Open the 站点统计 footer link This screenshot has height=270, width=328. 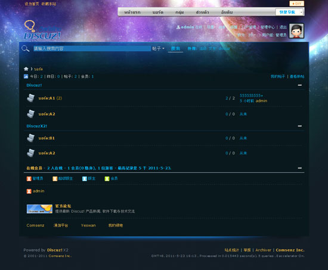pos(231,250)
